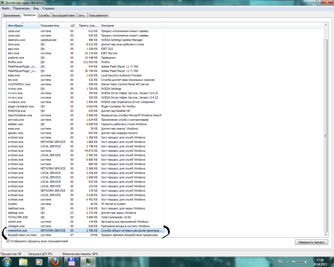
Task: Switch to Firefox on the taskbar
Action: coord(55,262)
